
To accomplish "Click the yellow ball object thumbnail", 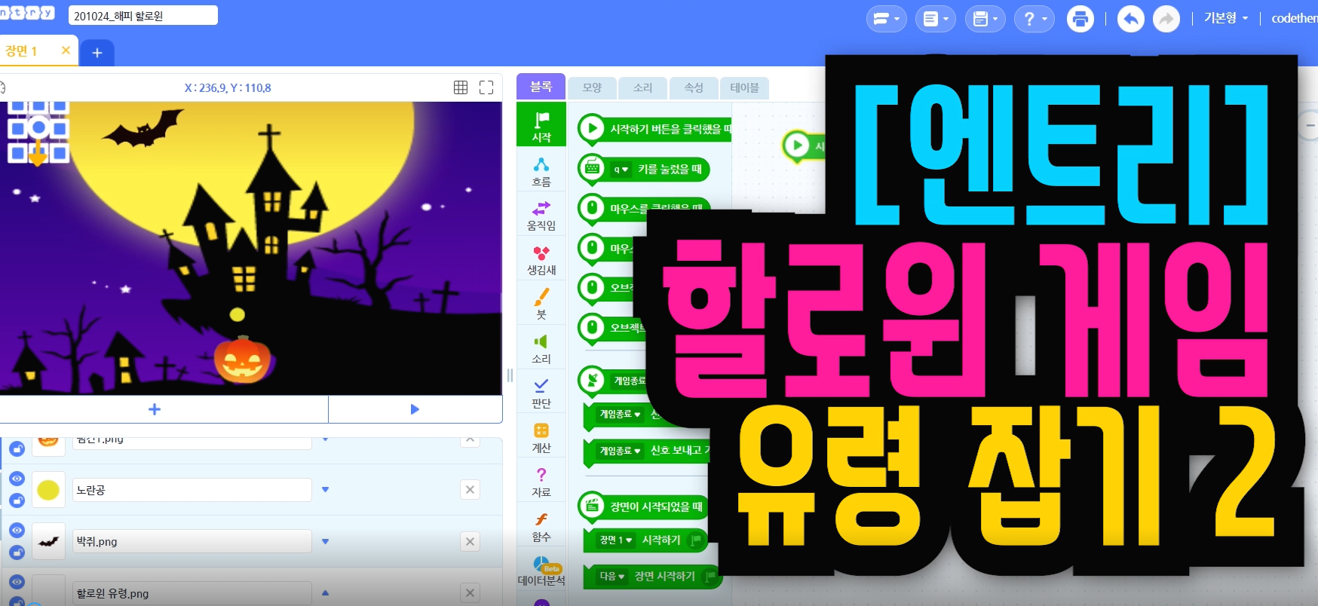I will point(48,490).
